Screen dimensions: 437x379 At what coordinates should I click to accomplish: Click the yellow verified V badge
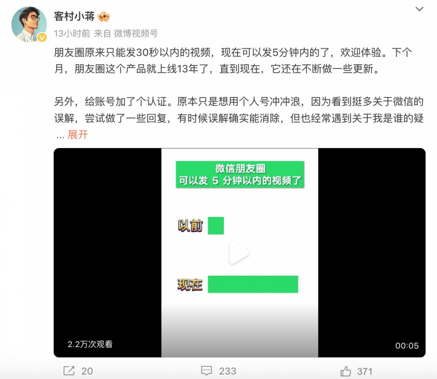pyautogui.click(x=42, y=37)
